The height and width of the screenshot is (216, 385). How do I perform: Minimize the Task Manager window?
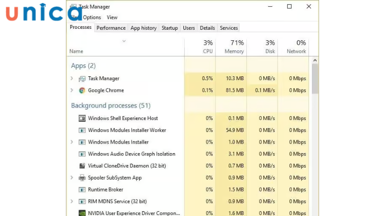(270, 7)
